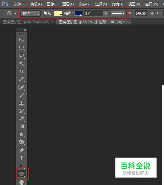Viewport: 164px width, 185px height.
Task: Switch to 五角星按钮 @ 66.7%(RGB/8) tab
Action: click(x=26, y=22)
